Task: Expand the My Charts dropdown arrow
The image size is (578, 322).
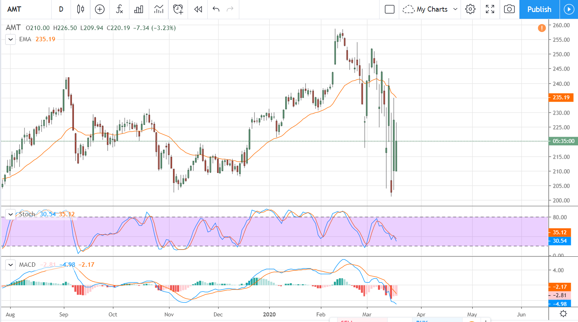Action: pos(455,9)
